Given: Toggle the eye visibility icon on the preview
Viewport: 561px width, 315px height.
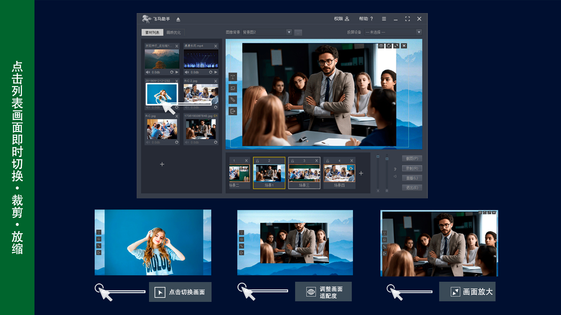Looking at the screenshot, I should pos(381,46).
